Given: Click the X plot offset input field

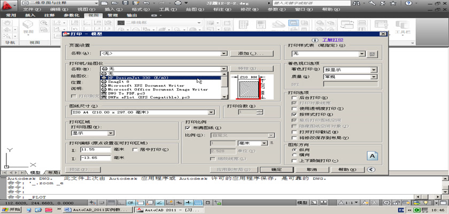Looking at the screenshot, I should click(x=95, y=150).
